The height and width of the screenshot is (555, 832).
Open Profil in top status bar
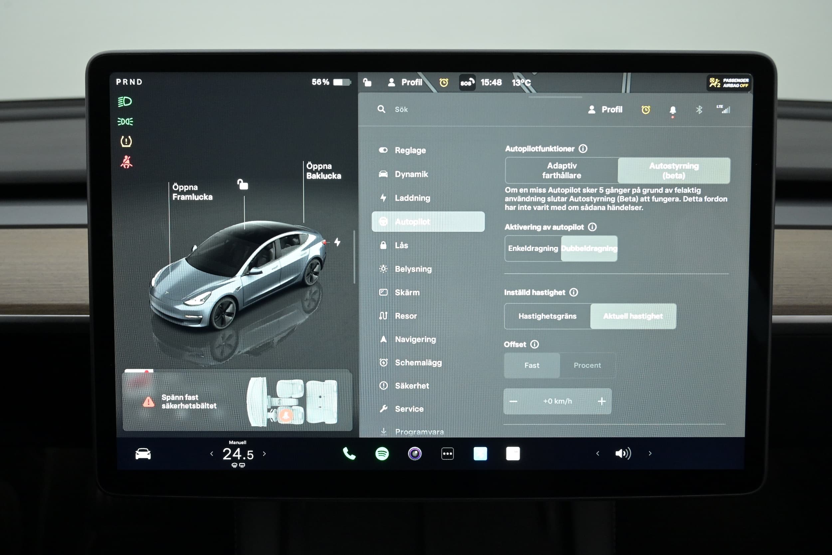tap(405, 83)
